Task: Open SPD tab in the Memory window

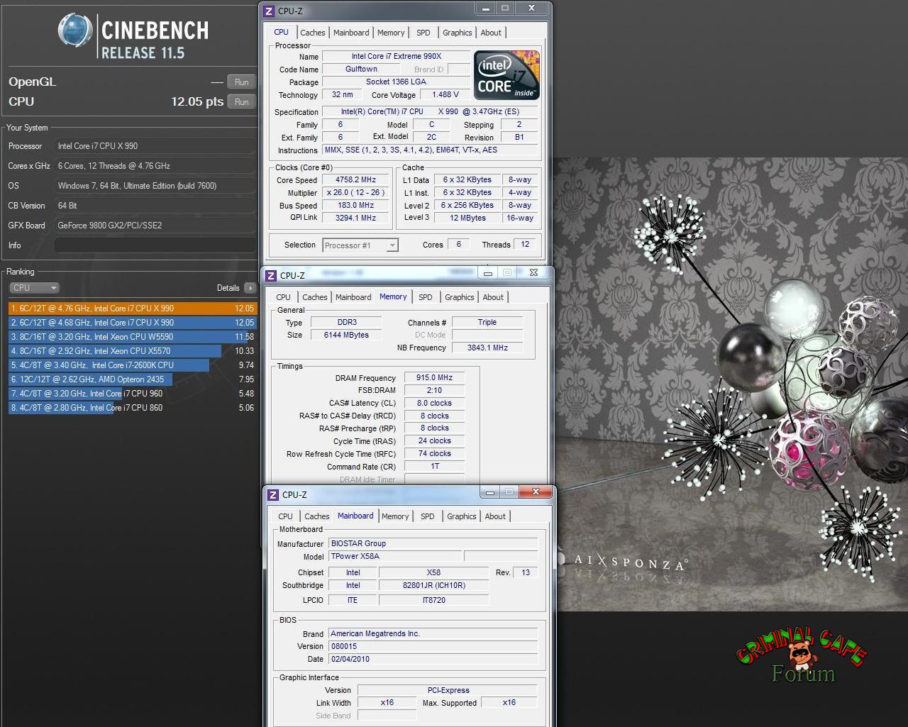Action: [x=425, y=297]
